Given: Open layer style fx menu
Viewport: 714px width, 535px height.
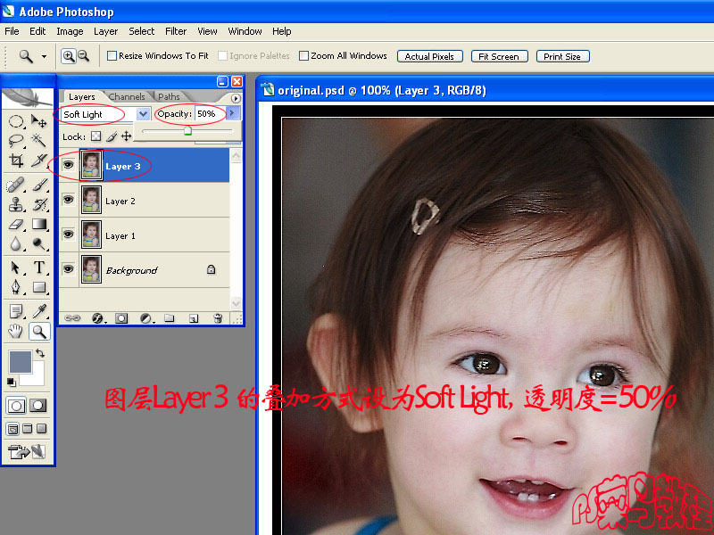Looking at the screenshot, I should tap(97, 318).
